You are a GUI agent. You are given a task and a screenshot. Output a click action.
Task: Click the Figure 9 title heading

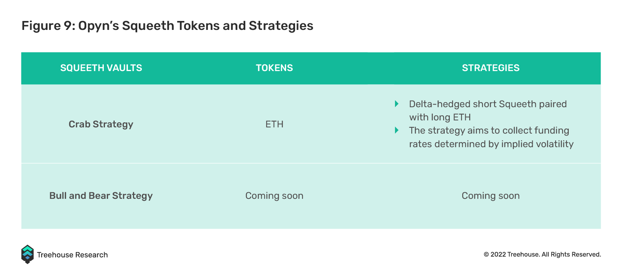point(168,26)
